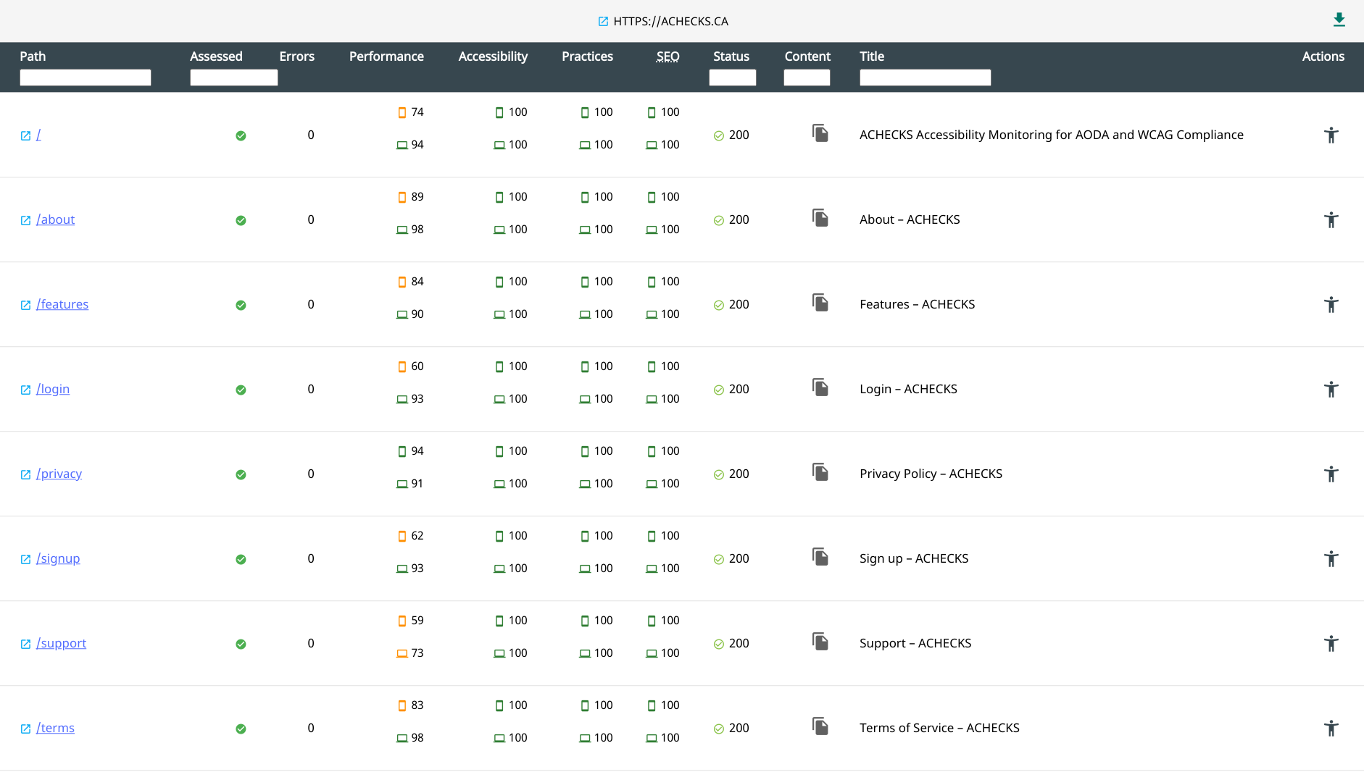Viewport: 1364px width, 772px height.
Task: Open the /signup path link
Action: (x=58, y=558)
